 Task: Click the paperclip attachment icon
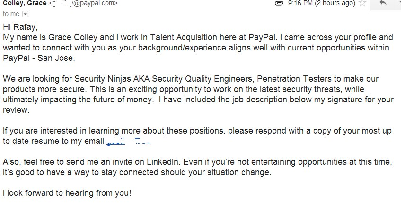[279, 3]
